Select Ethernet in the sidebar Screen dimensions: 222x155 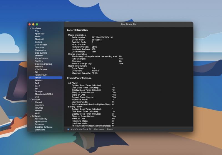(x=39, y=56)
